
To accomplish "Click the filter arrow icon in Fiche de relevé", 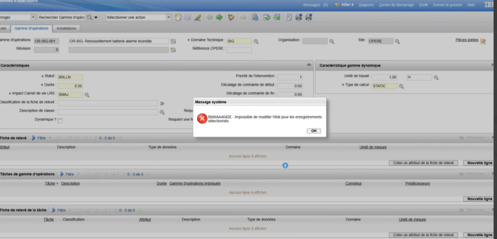I will pyautogui.click(x=34, y=138).
